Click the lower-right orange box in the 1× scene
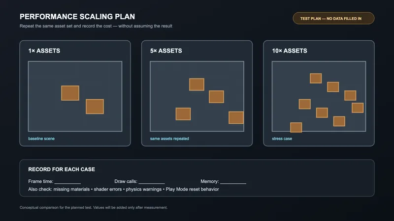This screenshot has height=221, width=394. tap(95, 107)
